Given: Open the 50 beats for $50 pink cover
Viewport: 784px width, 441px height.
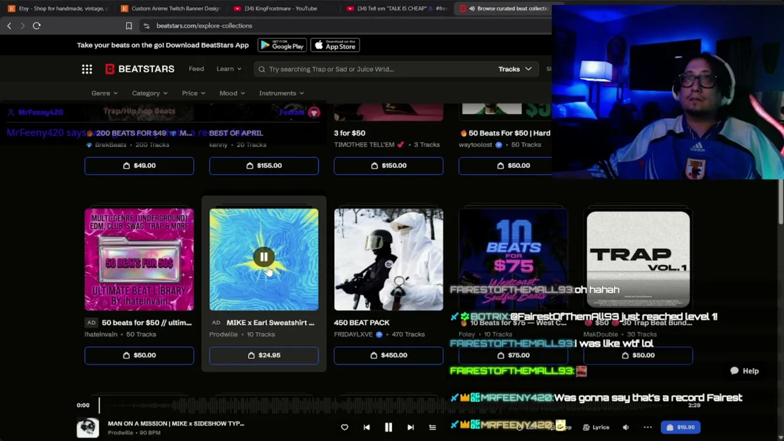Looking at the screenshot, I should (139, 260).
